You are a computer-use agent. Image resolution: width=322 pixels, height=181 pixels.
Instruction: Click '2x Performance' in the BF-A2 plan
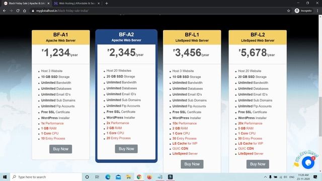coord(118,123)
